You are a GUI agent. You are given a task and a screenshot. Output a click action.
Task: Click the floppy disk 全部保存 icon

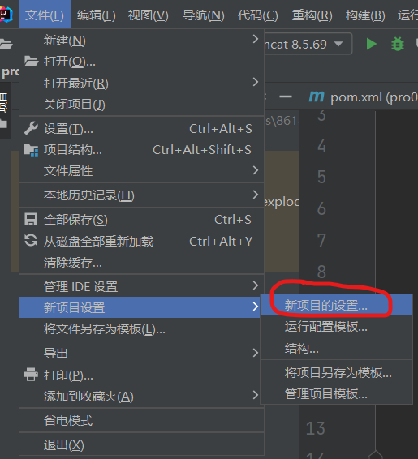31,219
